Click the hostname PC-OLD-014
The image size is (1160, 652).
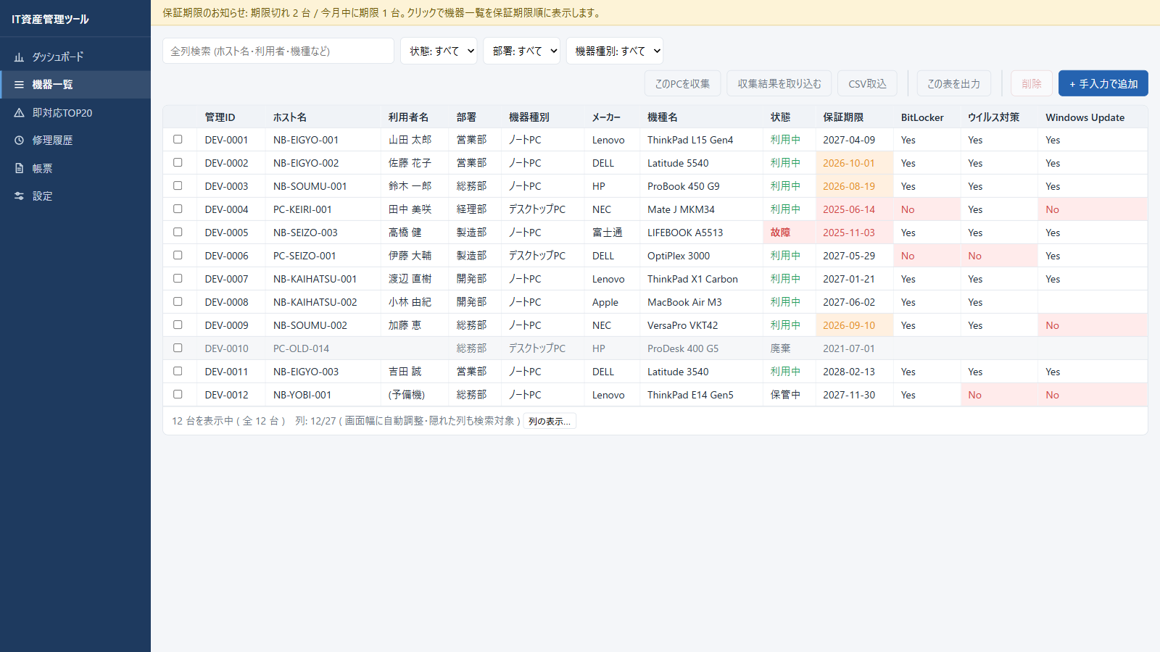(301, 348)
